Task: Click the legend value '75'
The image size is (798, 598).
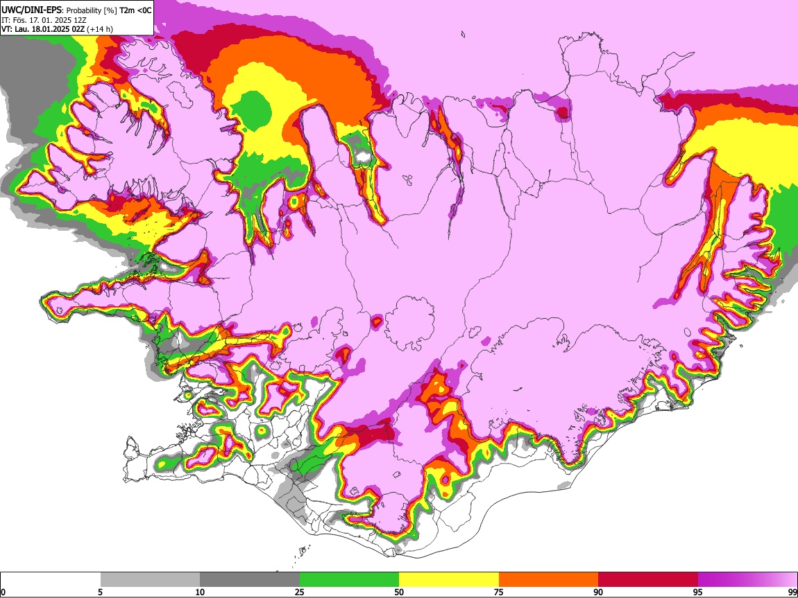Action: [499, 592]
